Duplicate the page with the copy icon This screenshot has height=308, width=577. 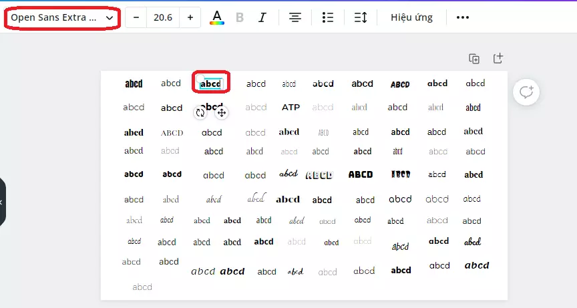click(x=474, y=59)
